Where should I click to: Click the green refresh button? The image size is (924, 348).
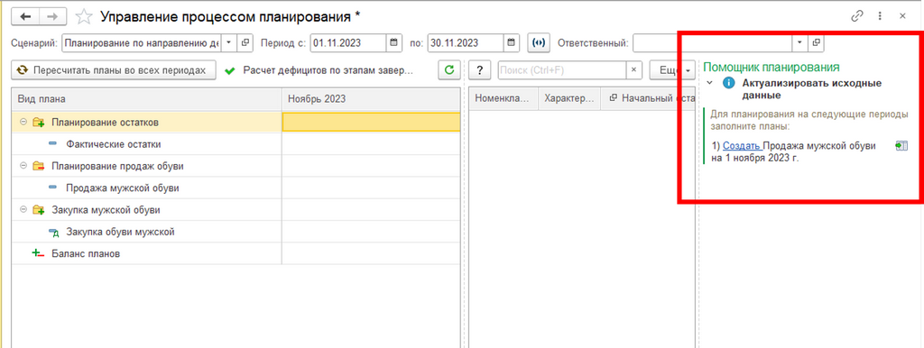point(449,70)
